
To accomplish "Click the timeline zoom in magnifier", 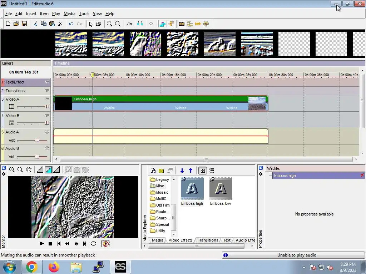I will [x=109, y=24].
